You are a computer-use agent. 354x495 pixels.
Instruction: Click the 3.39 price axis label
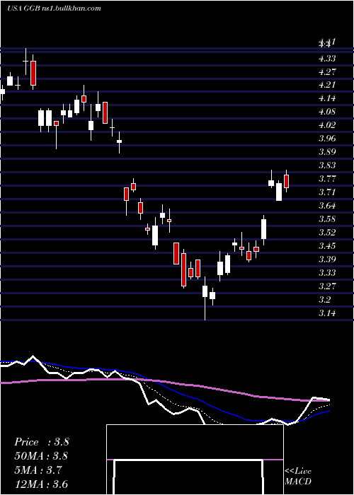(x=327, y=260)
